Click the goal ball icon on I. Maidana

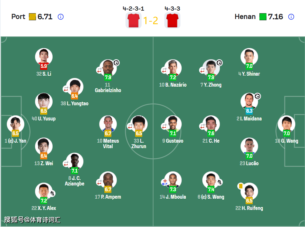tap(257, 96)
